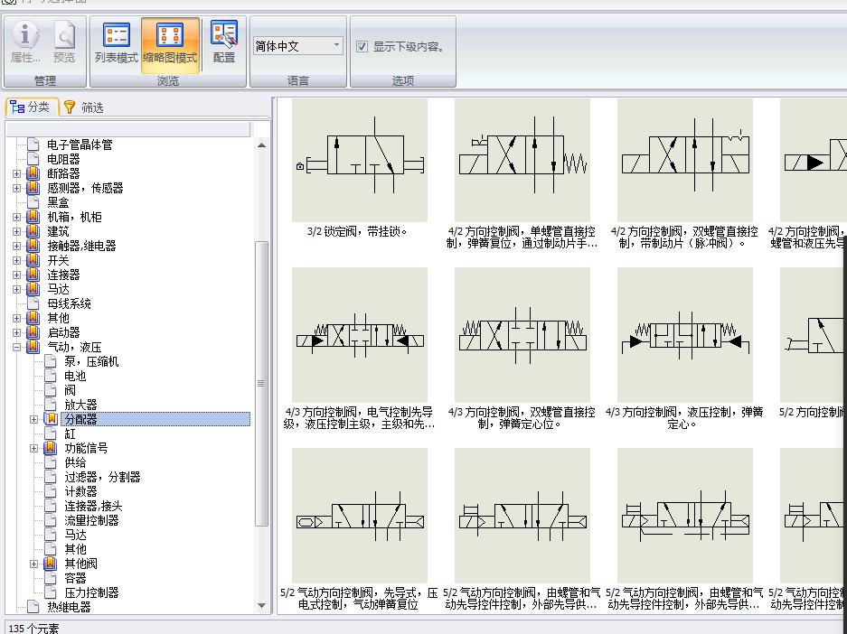Click the 功能信号 folder icon in tree
The image size is (847, 634).
coord(52,448)
